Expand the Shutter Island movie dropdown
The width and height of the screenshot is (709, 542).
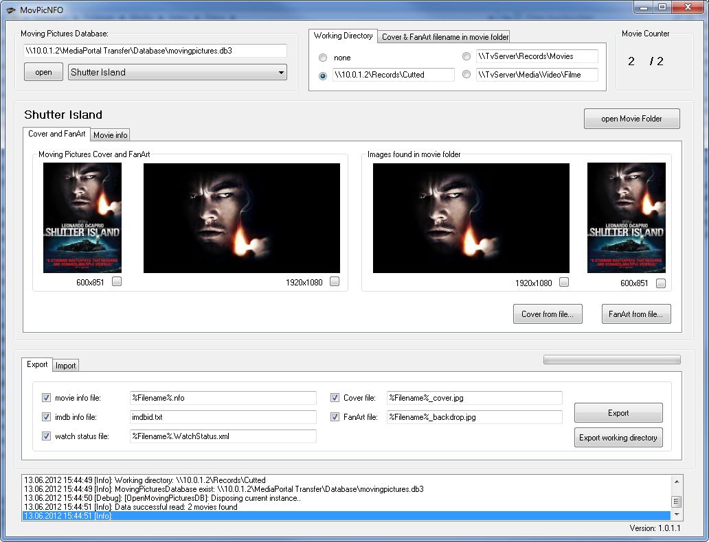pyautogui.click(x=281, y=72)
